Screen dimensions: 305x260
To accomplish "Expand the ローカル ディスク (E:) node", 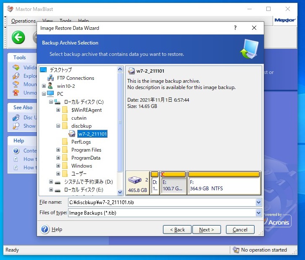I will [x=51, y=189].
